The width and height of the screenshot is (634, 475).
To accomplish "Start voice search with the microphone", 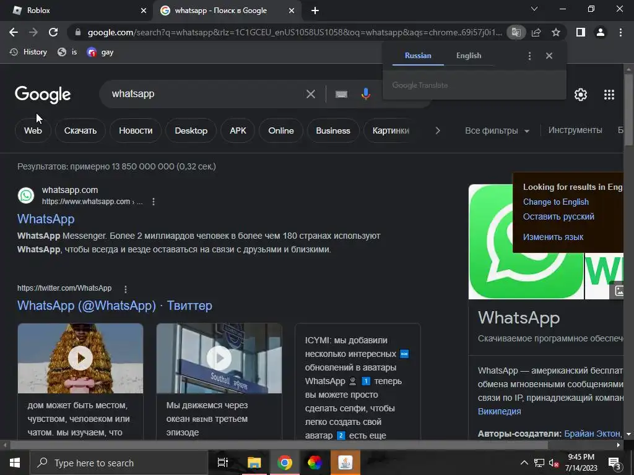I will pyautogui.click(x=365, y=94).
